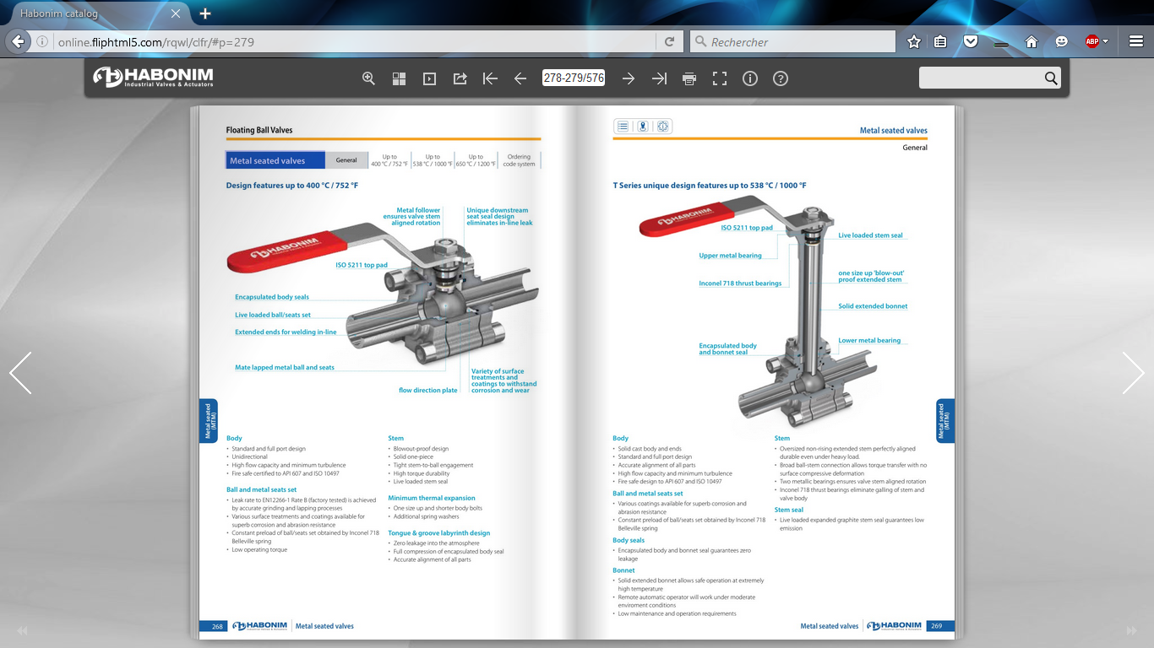Open the Up to 650 °C / 1200 °F tab
Screen dimensions: 1154x648
point(476,160)
